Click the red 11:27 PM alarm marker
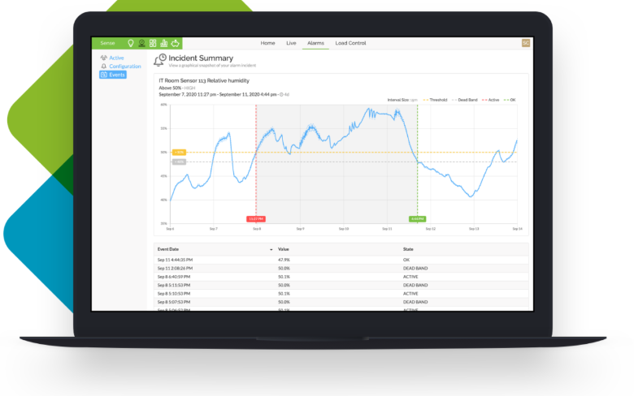This screenshot has height=396, width=634. (x=255, y=219)
